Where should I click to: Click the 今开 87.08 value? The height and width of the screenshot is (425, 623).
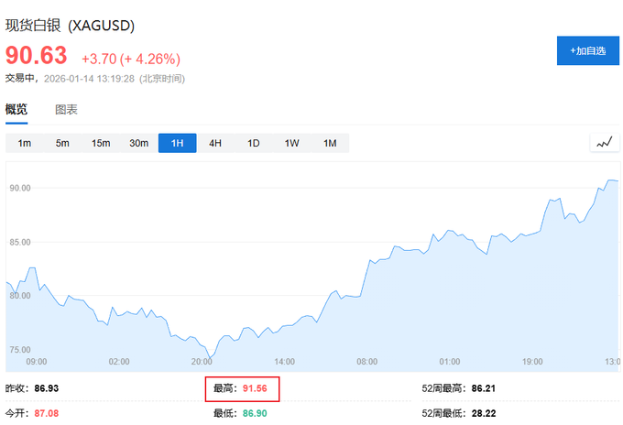[x=46, y=414]
